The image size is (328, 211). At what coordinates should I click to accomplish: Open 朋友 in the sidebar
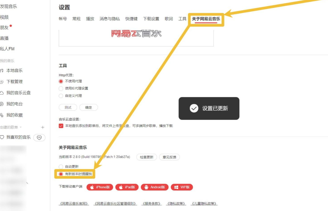point(5,28)
